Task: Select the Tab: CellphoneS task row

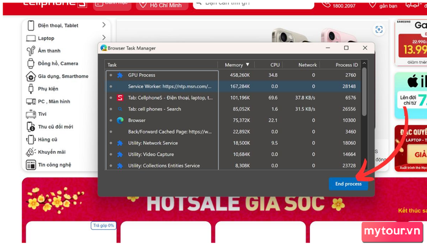Action: (x=234, y=98)
